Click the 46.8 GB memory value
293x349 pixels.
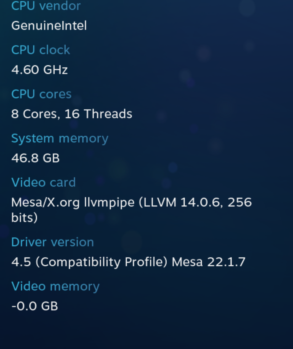coord(35,158)
